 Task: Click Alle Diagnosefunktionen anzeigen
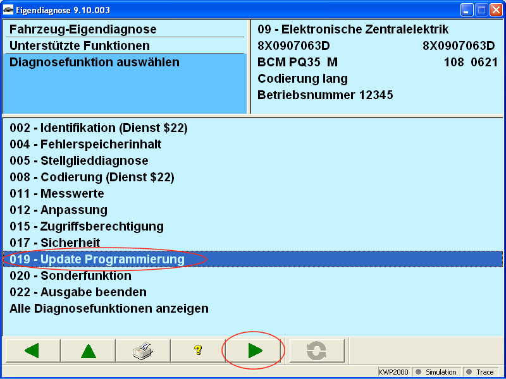click(109, 308)
